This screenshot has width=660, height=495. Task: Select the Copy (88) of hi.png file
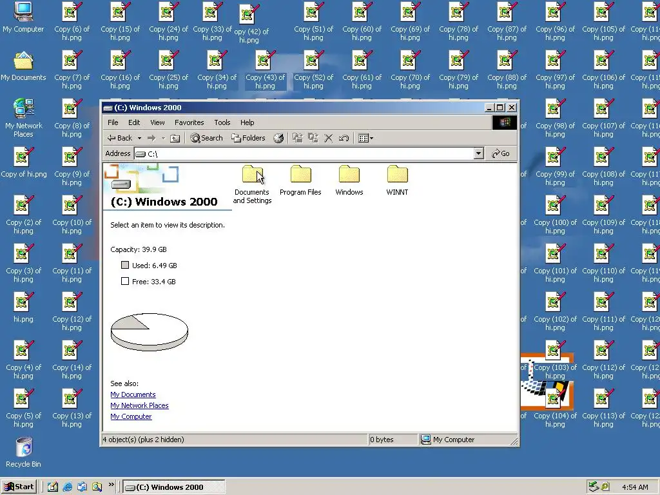[507, 70]
